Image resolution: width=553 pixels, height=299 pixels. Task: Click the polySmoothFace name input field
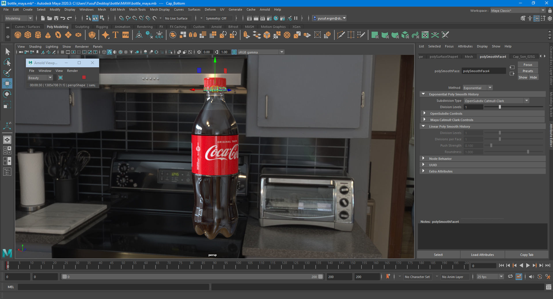[x=484, y=71]
